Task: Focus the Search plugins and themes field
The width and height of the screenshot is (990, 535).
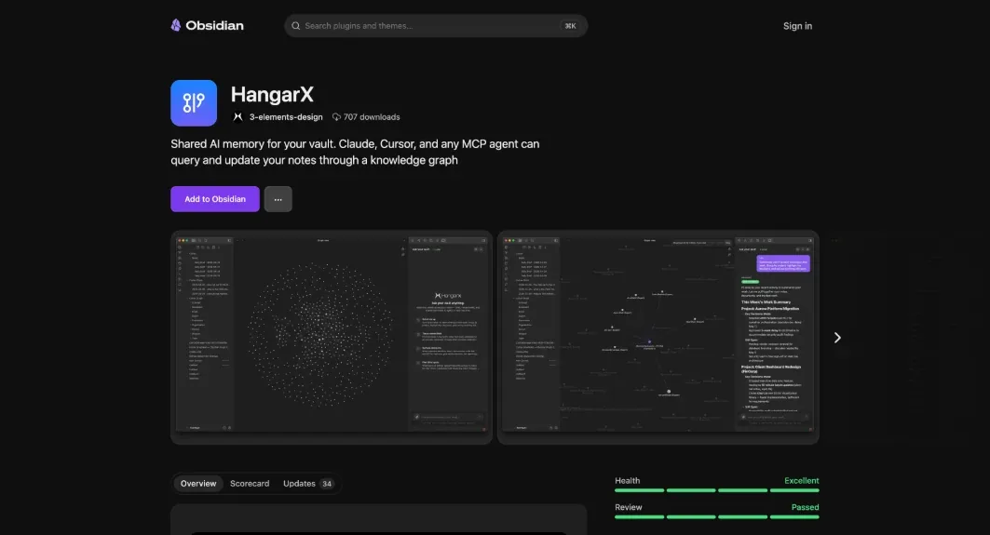Action: (436, 26)
